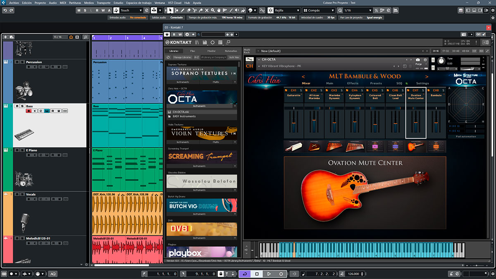The height and width of the screenshot is (279, 496).
Task: Toggle the global Mute M button in toolbar
Action: point(79,10)
